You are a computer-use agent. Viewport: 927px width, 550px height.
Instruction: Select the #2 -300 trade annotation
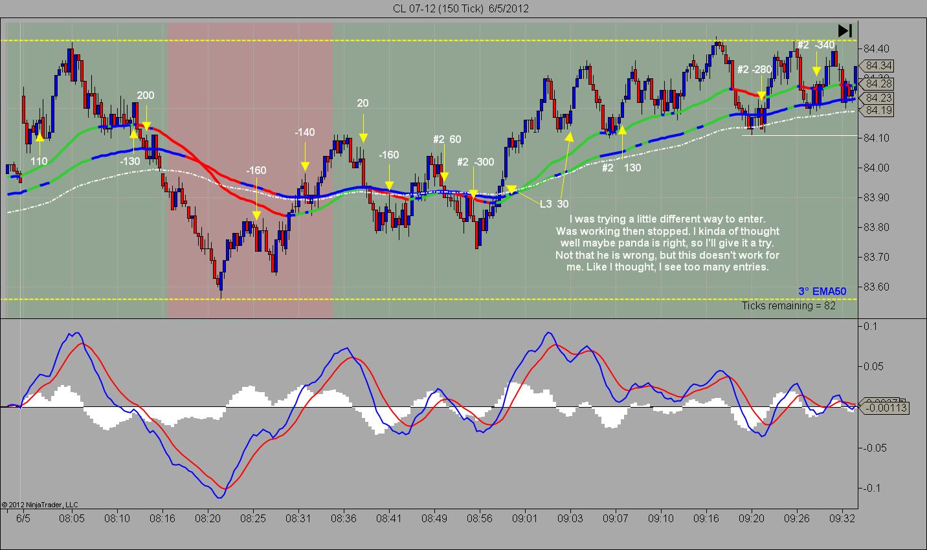(475, 162)
